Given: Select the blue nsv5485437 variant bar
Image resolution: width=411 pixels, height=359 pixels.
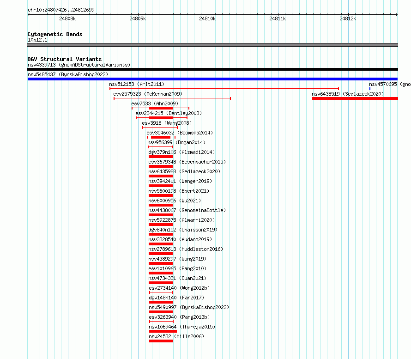Looking at the screenshot, I should pyautogui.click(x=212, y=79).
